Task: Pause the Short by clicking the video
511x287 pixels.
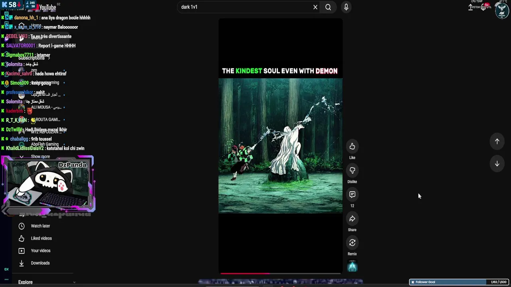Action: coord(280,145)
